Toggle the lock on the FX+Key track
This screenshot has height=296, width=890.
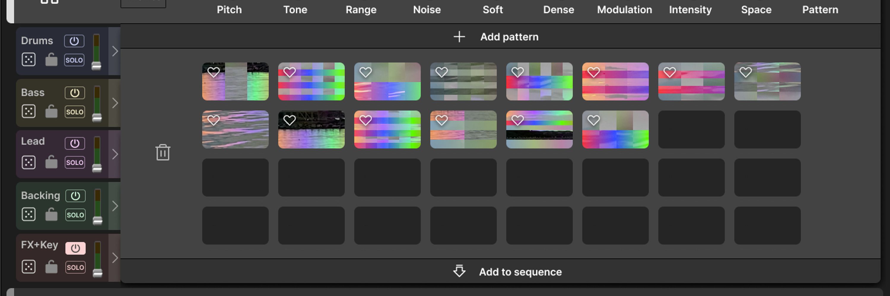click(51, 266)
